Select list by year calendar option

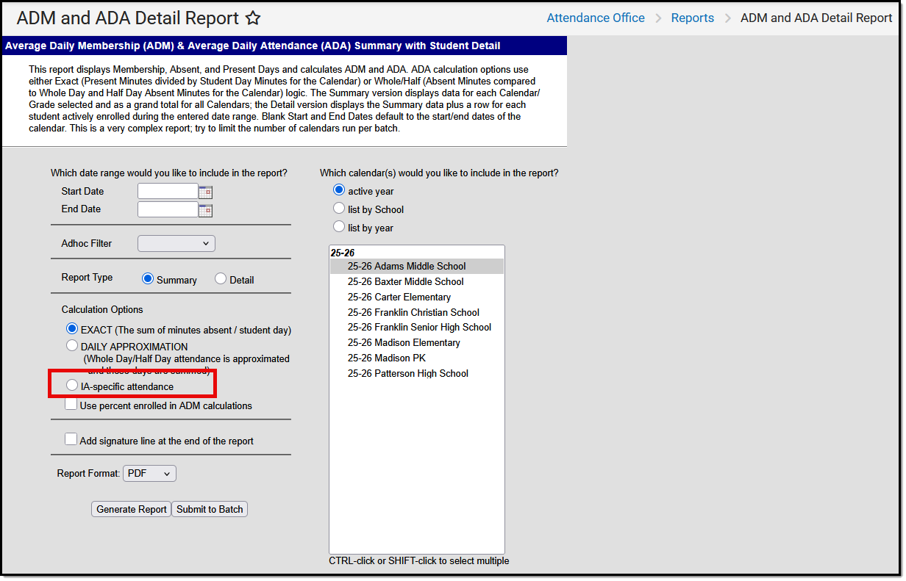click(339, 227)
